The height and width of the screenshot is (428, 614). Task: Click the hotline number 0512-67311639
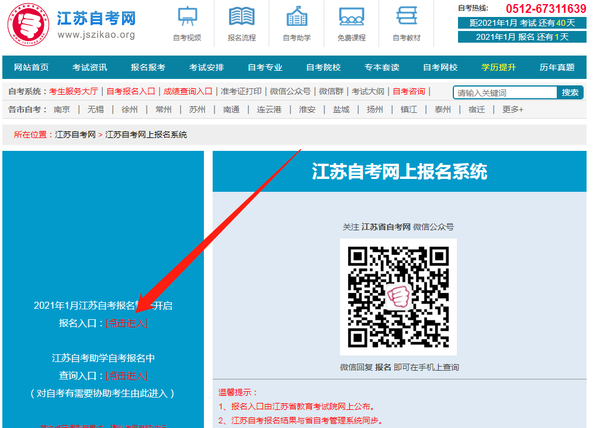546,9
